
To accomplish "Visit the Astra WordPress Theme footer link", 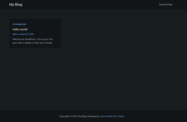I will pos(112,116).
